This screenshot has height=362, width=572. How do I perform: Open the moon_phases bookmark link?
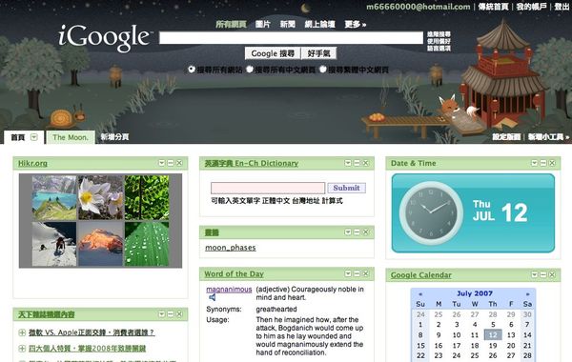click(x=230, y=248)
